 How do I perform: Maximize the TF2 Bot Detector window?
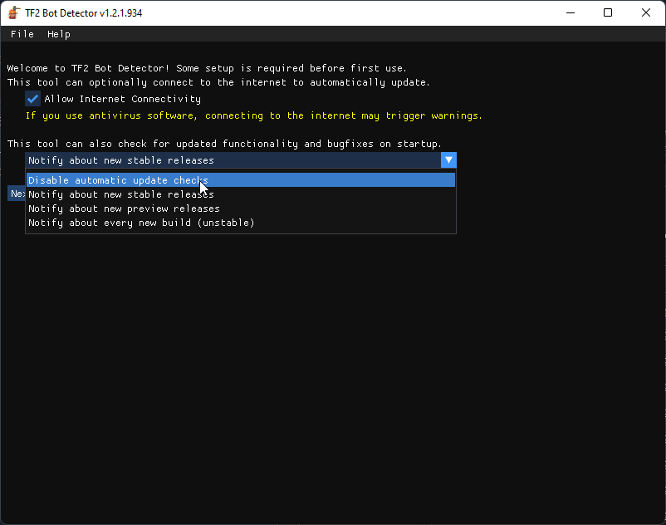pos(608,12)
